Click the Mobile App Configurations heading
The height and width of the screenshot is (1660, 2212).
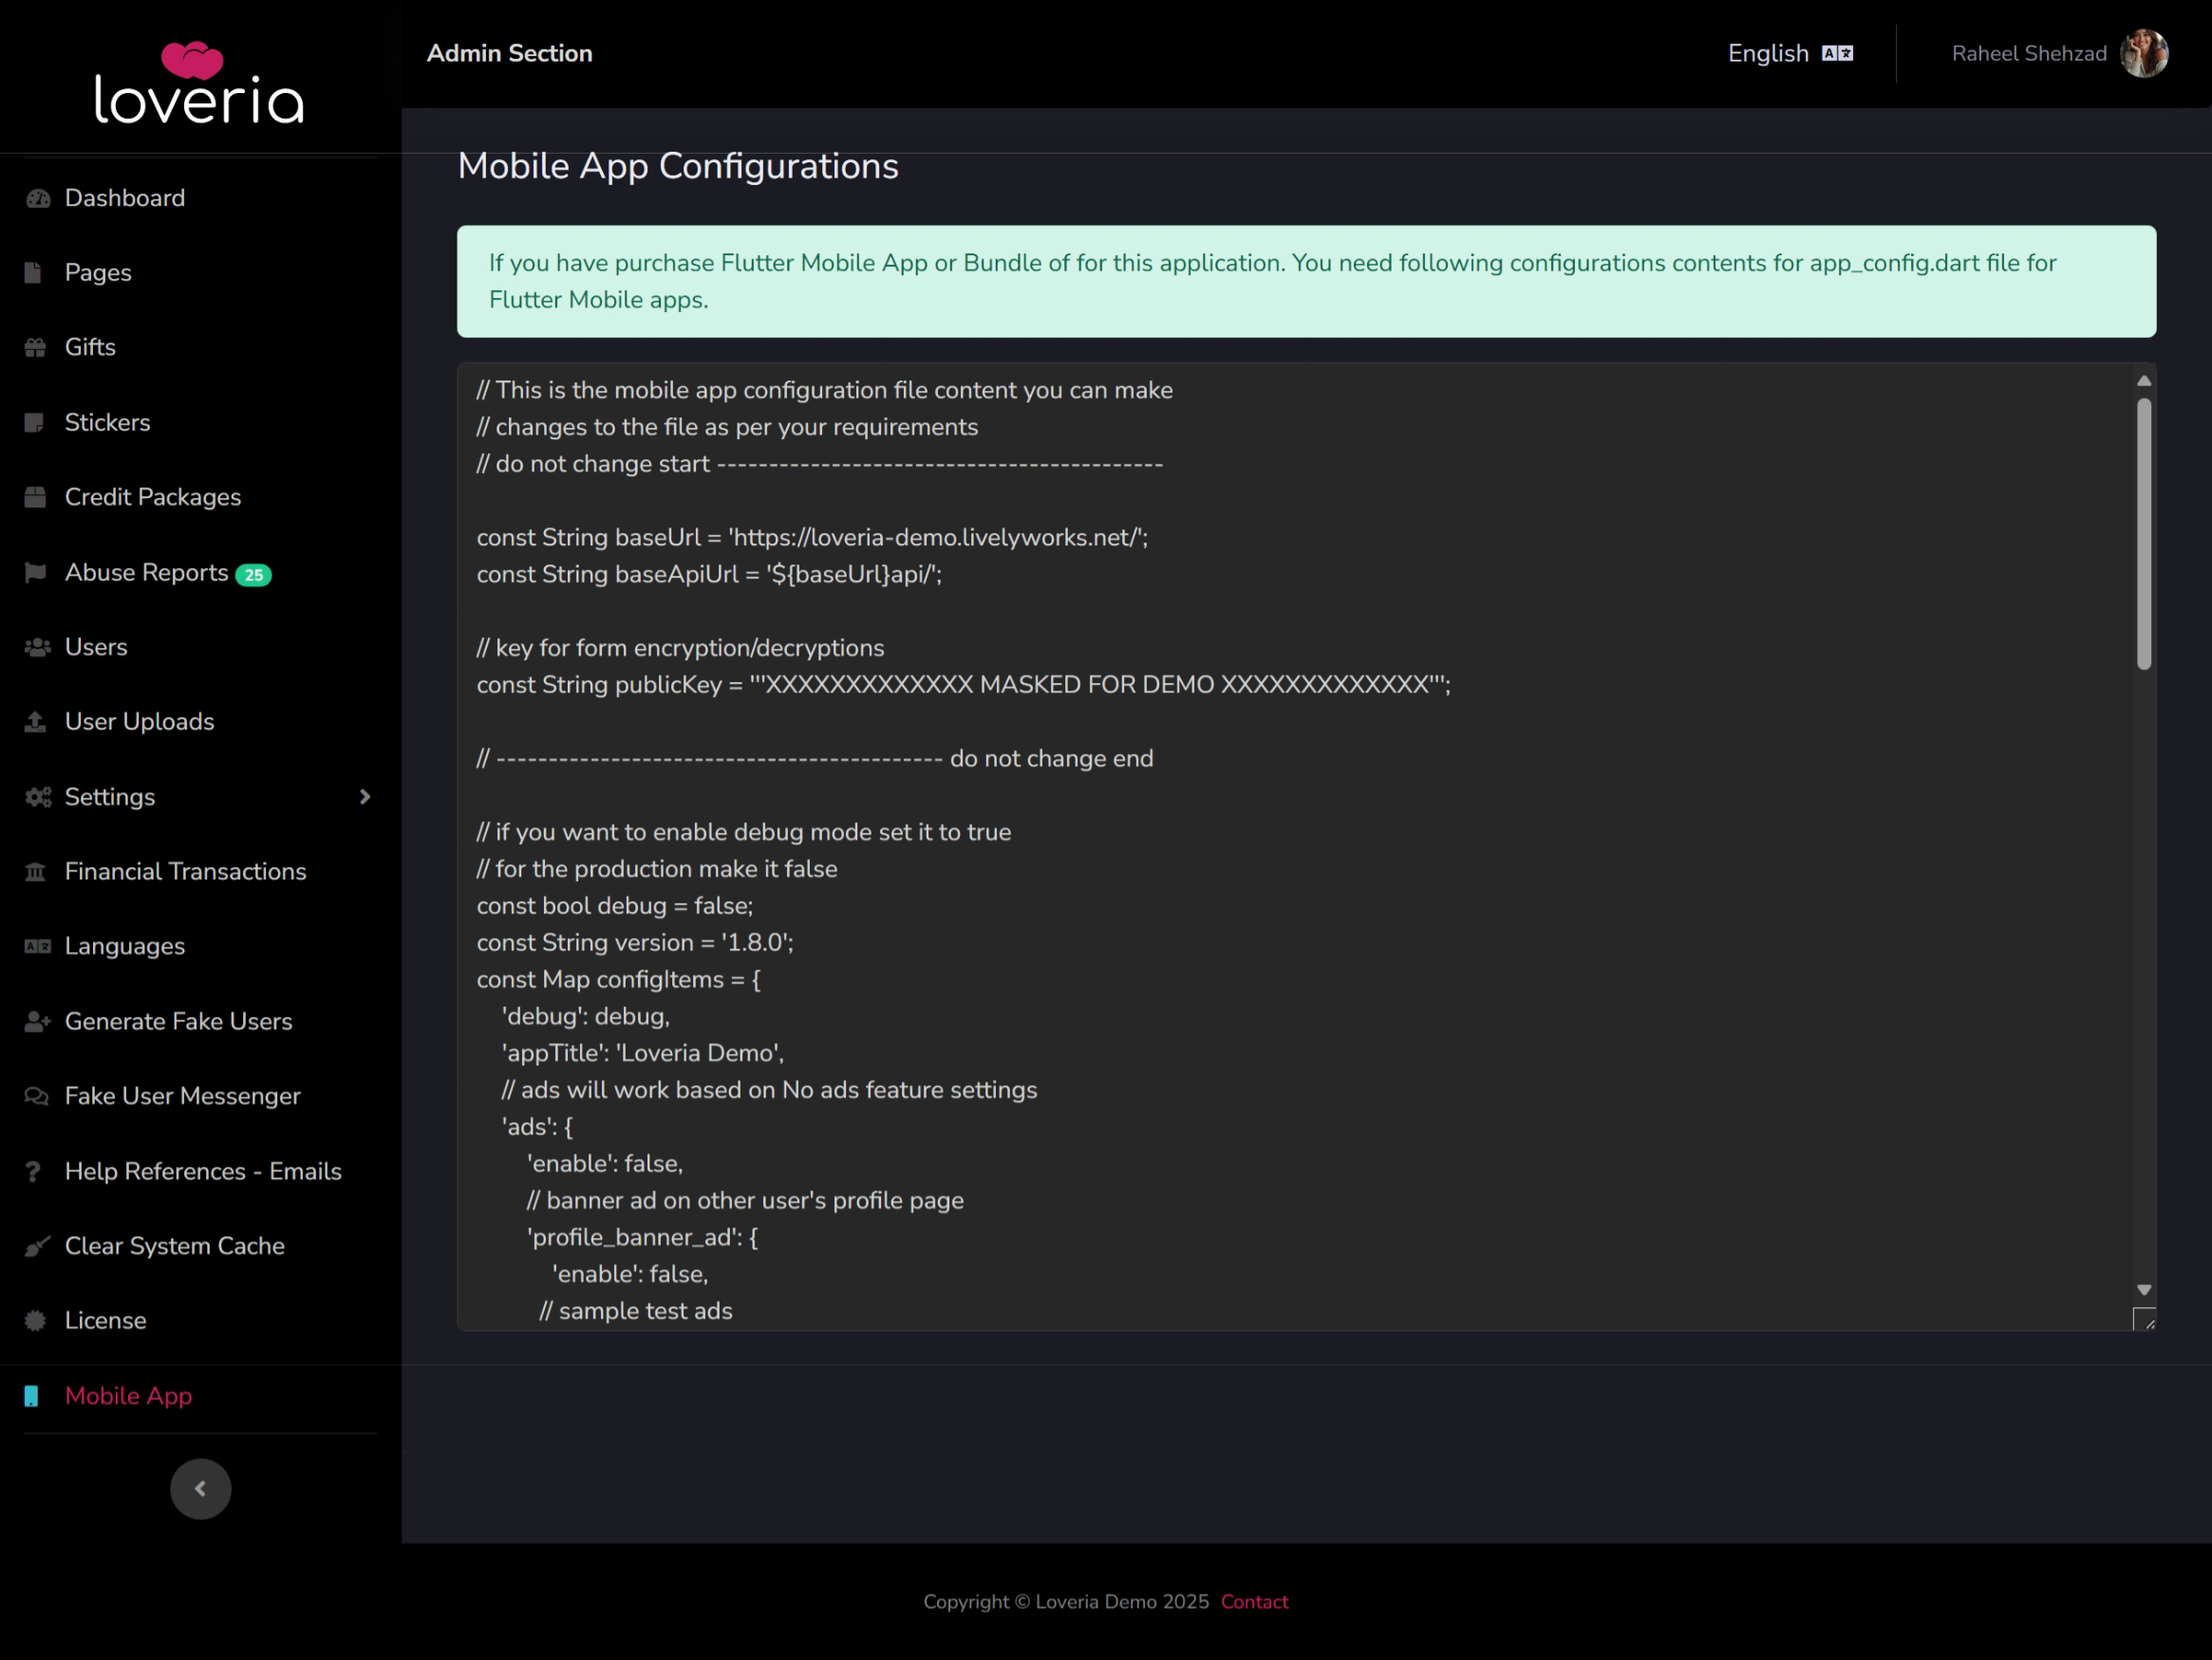pos(678,166)
